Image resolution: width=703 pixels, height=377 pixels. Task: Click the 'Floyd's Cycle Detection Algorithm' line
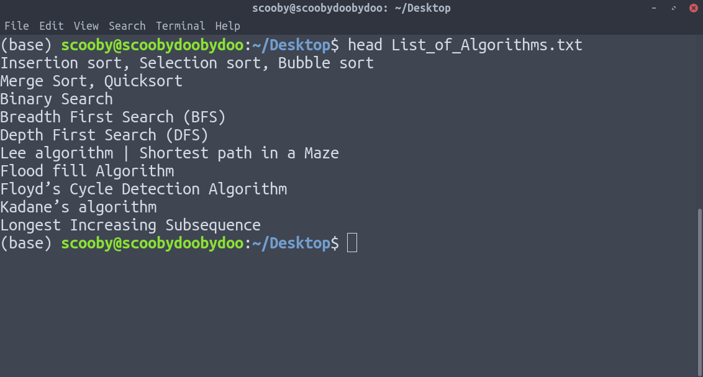click(143, 189)
